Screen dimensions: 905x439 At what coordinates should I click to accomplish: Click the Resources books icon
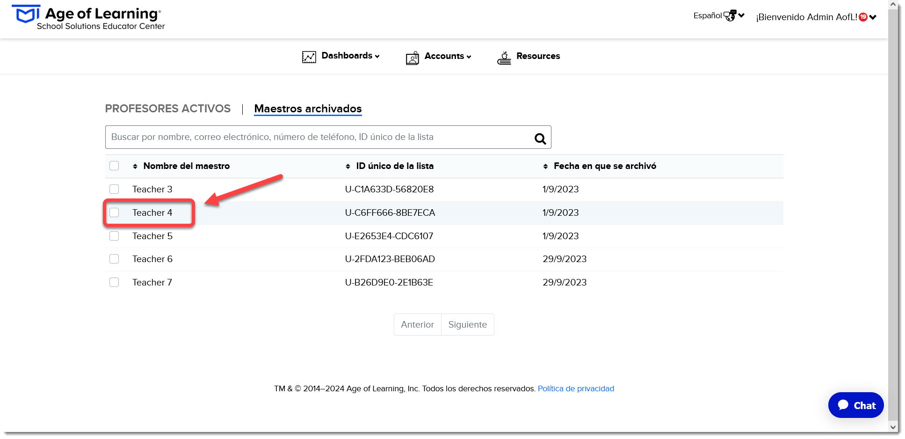pos(504,58)
